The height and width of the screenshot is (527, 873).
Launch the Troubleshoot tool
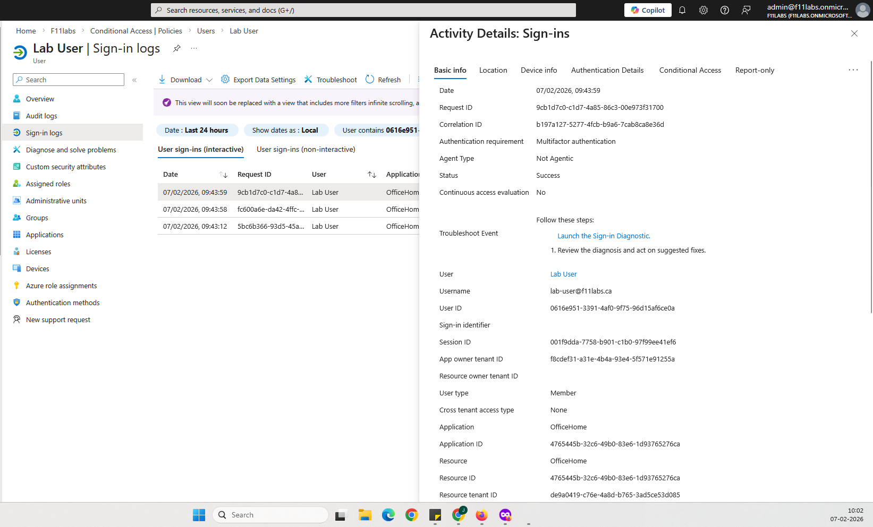[336, 79]
